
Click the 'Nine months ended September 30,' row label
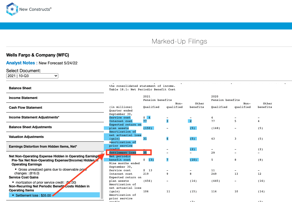tap(124, 165)
